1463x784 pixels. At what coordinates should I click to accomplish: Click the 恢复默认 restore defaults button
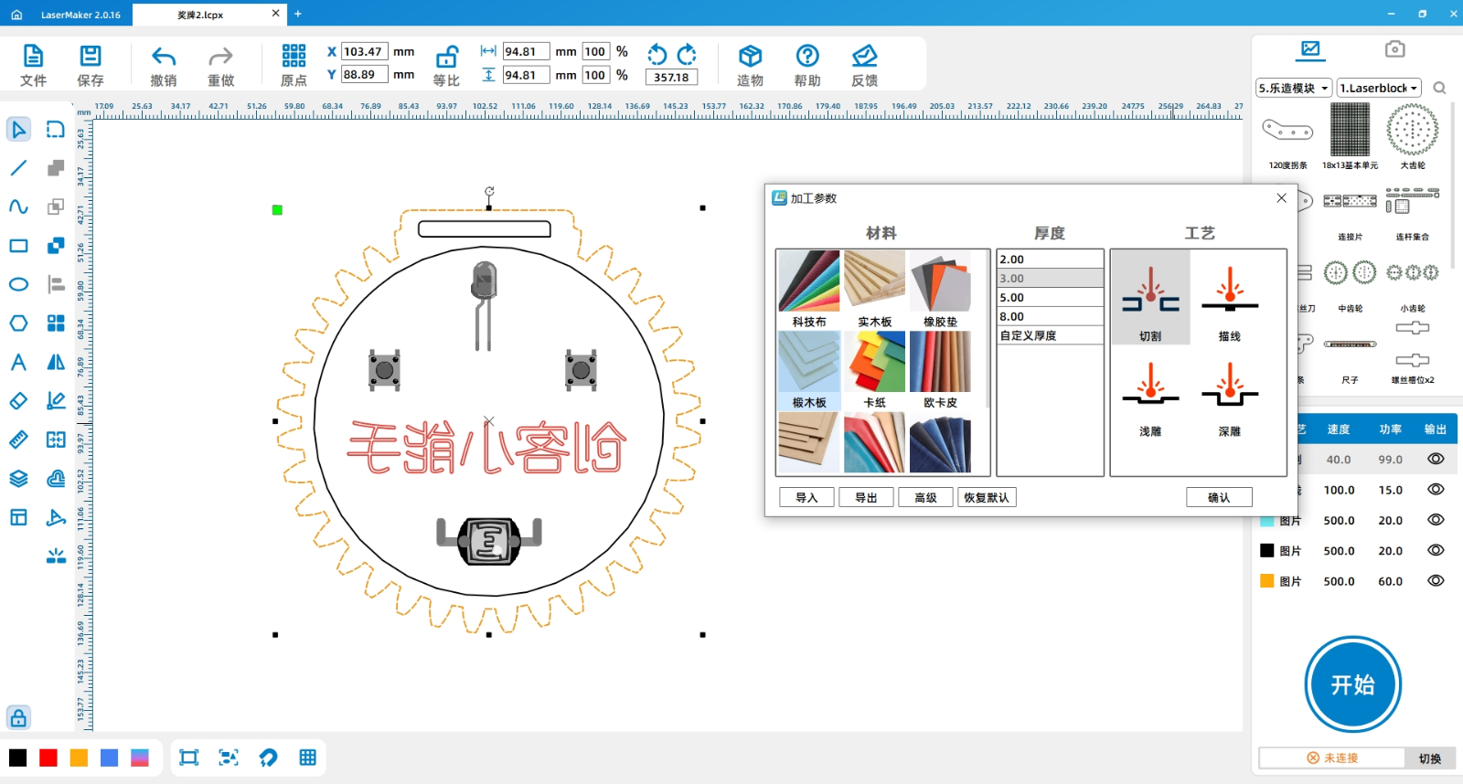986,497
